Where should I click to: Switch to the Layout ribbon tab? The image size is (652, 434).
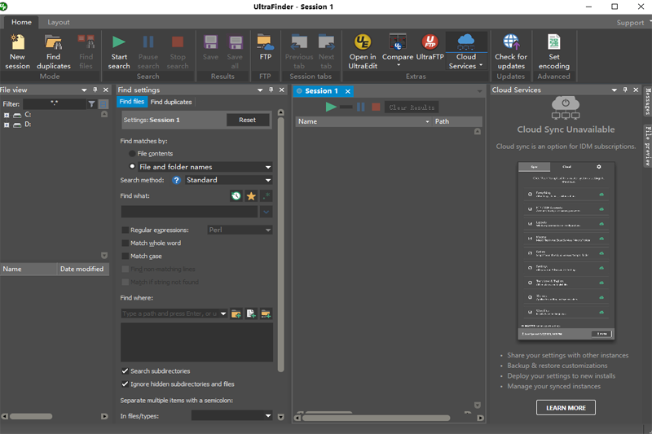coord(58,22)
